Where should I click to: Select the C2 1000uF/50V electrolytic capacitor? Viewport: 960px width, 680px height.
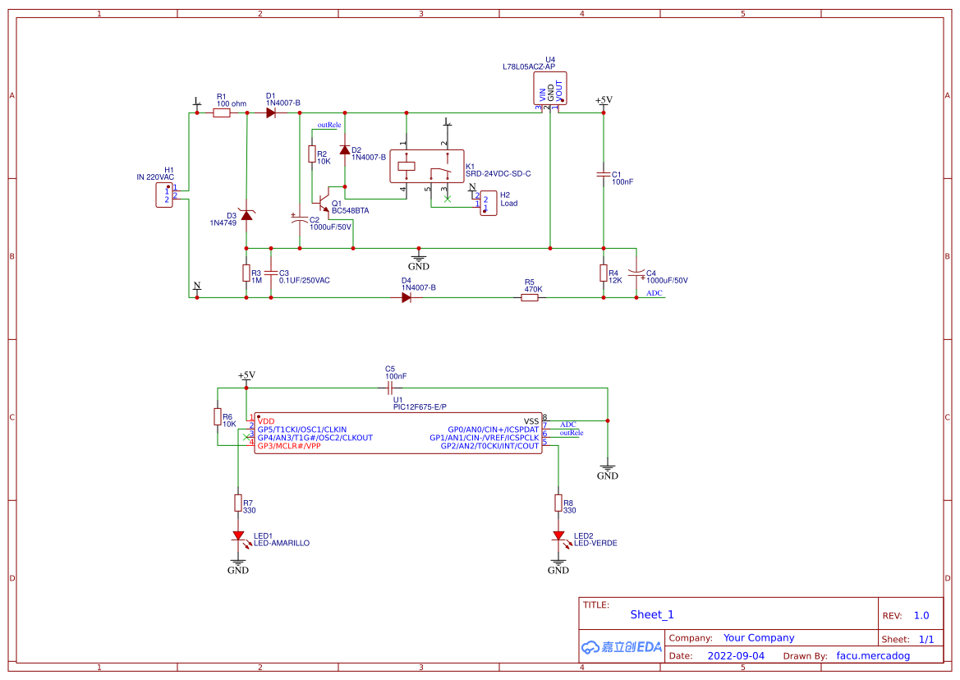300,220
